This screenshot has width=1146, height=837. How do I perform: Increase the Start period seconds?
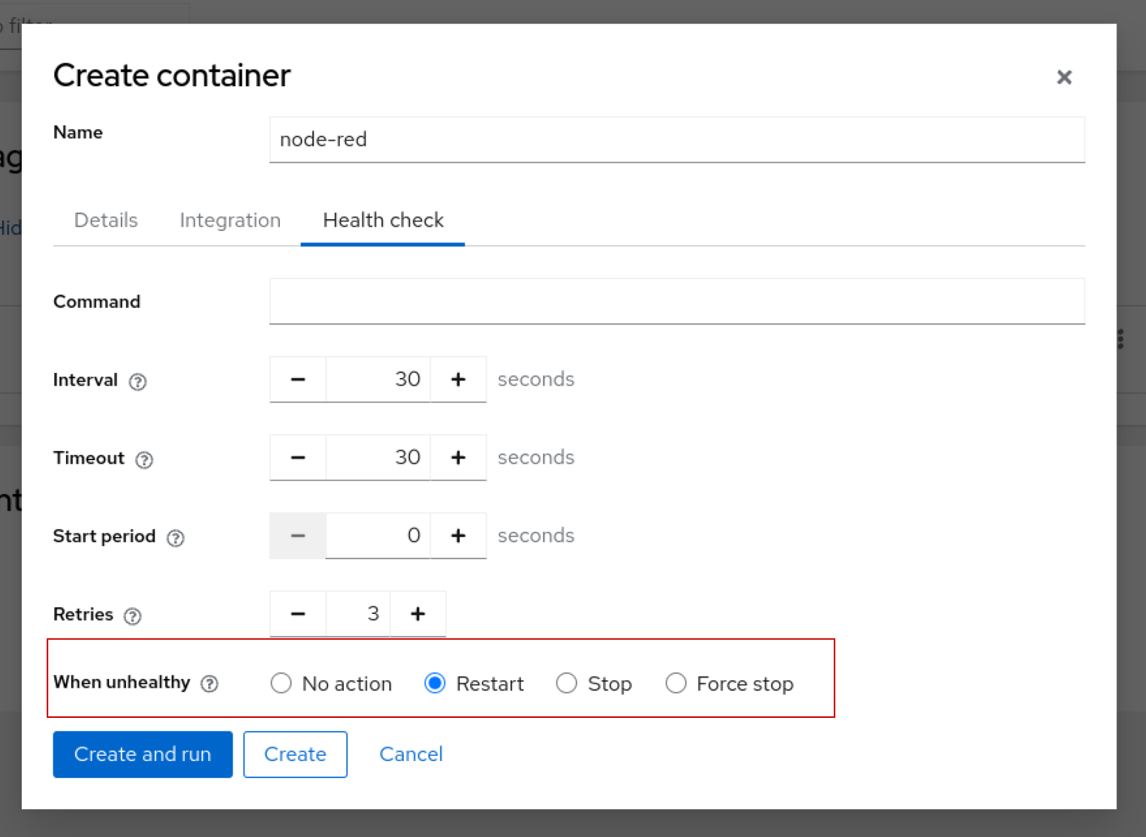pos(458,536)
